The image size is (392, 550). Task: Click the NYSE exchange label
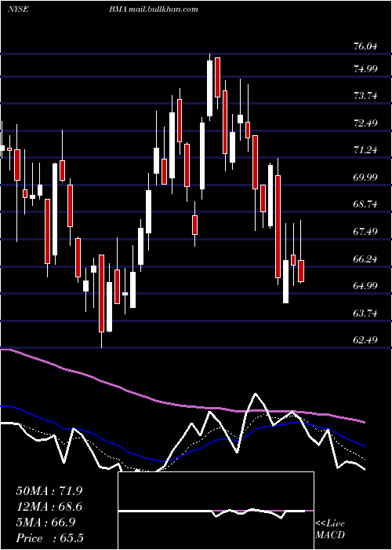click(x=18, y=9)
